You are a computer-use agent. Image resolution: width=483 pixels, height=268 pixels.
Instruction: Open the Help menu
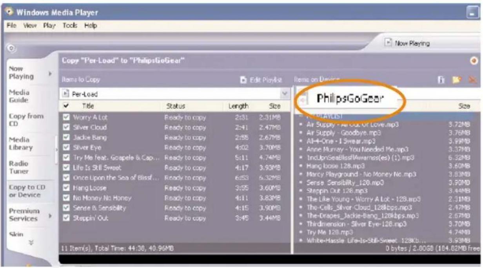[90, 26]
